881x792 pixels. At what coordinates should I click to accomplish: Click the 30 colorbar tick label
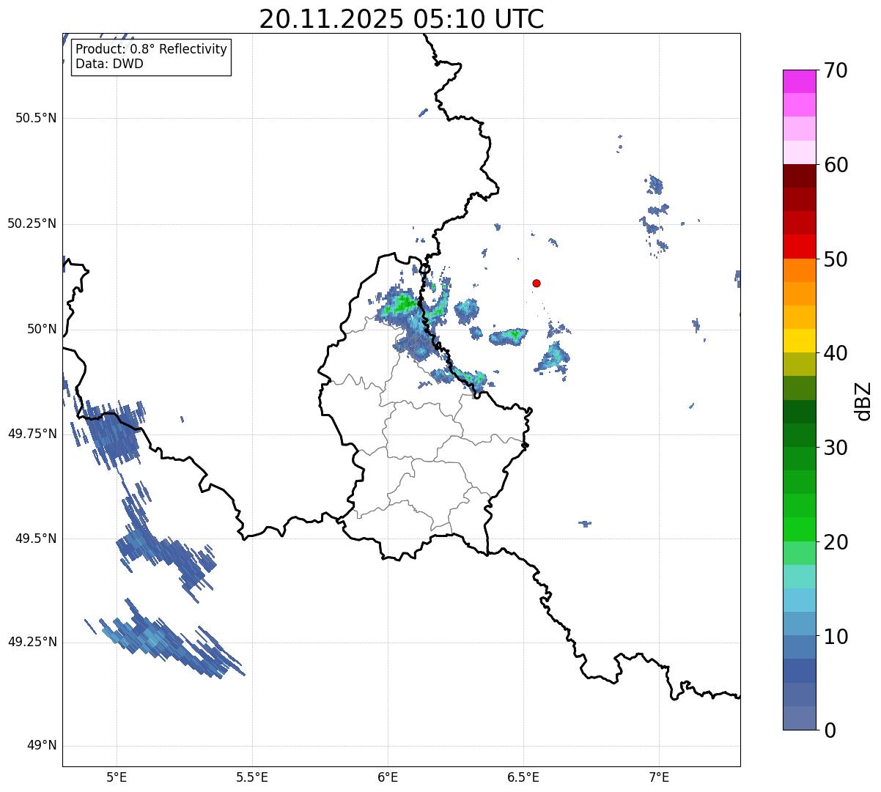836,448
